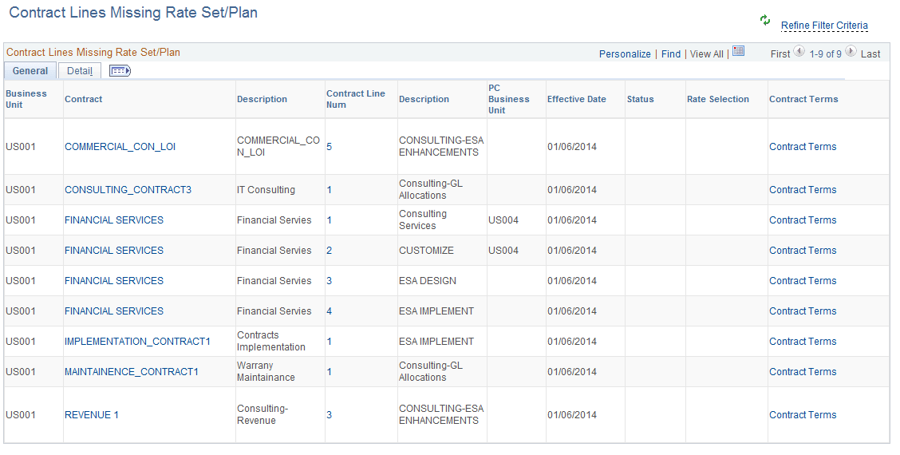900x455 pixels.
Task: Open contract line 1 of MAINTAINENCE_CONTRACT1
Action: 330,372
